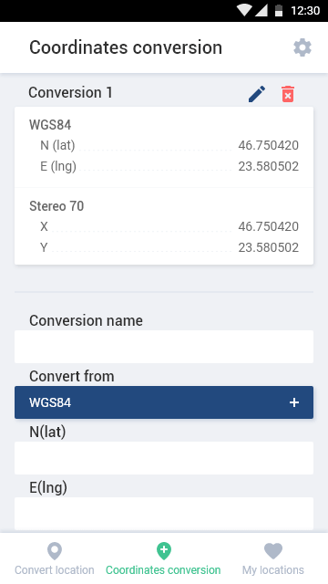Tap the battery icon in status bar
The height and width of the screenshot is (584, 328).
point(279,10)
